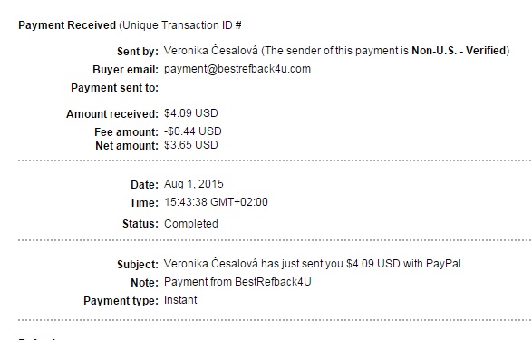Click the Buyer email label
This screenshot has height=340, width=532.
pos(126,70)
